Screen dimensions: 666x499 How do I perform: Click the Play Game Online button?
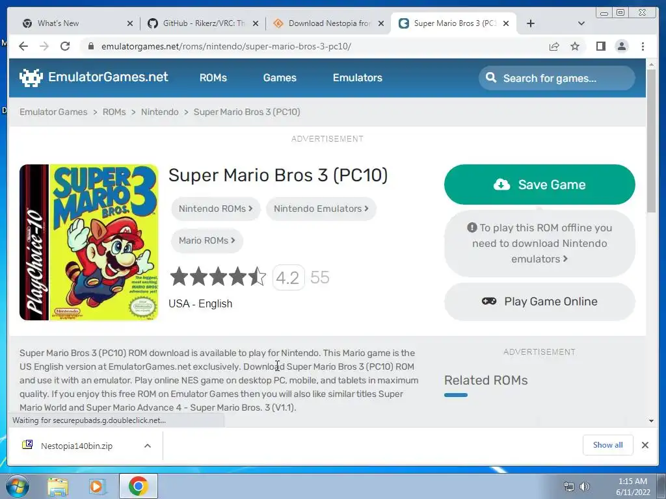540,301
